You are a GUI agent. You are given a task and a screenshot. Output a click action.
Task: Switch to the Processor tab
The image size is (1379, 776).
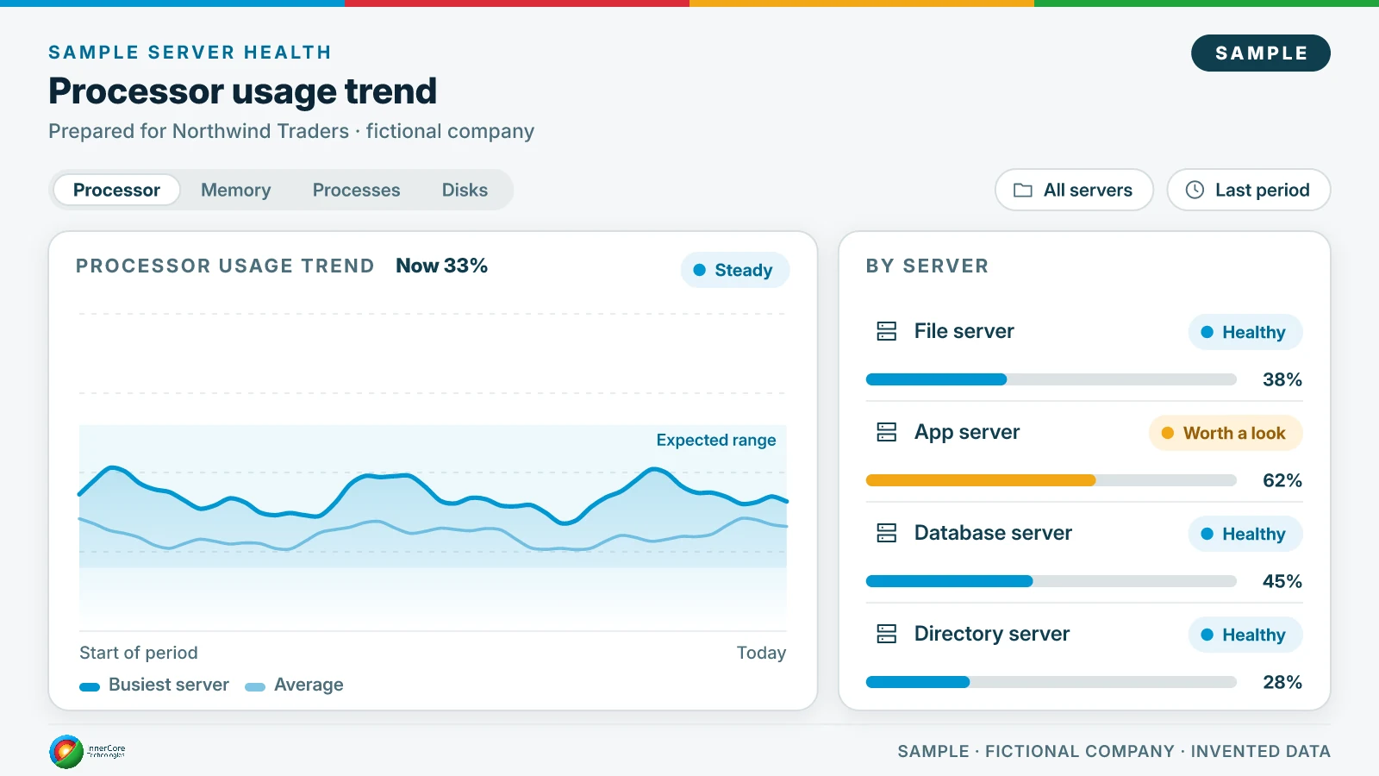[116, 190]
